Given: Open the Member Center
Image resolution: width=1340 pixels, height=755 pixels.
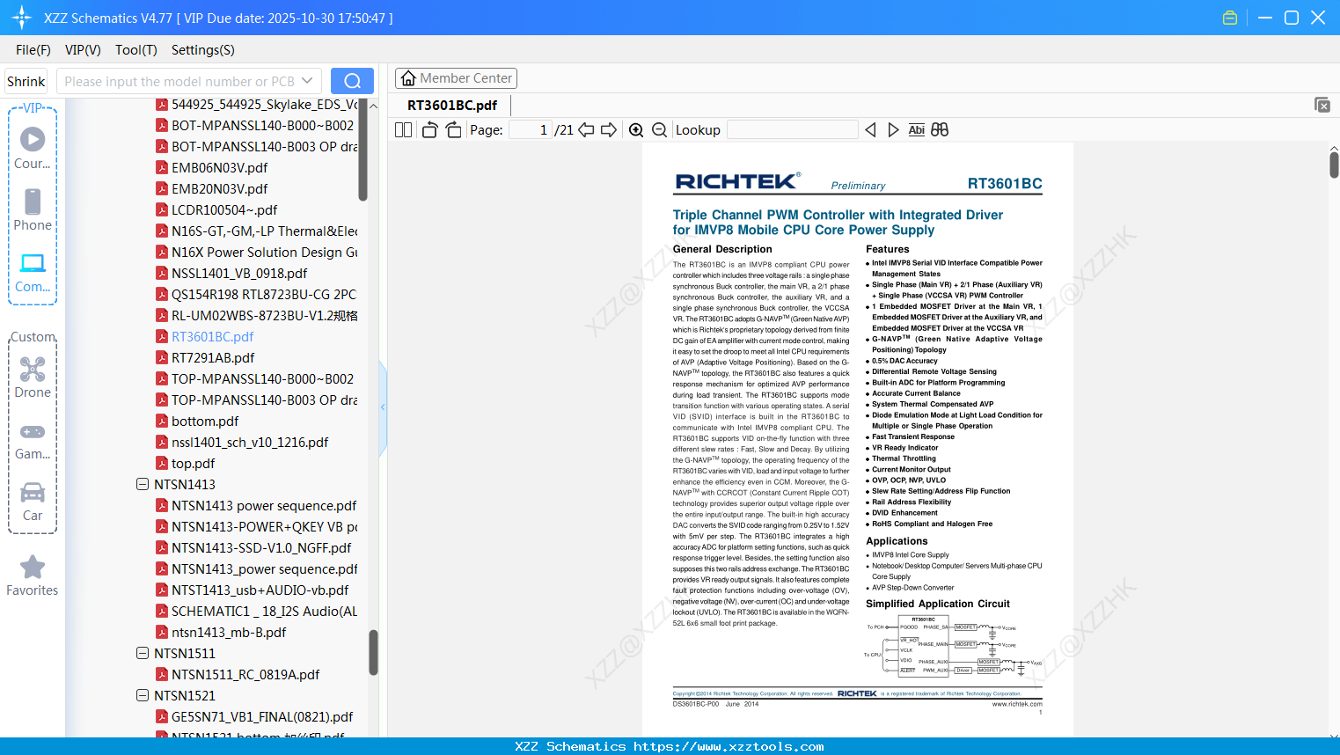Looking at the screenshot, I should point(456,78).
